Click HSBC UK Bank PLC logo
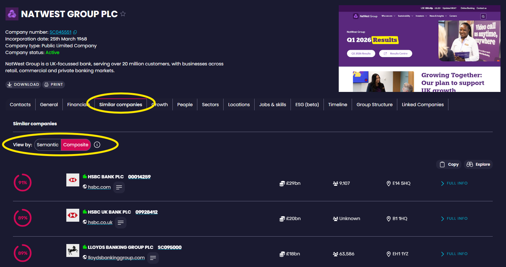This screenshot has height=267, width=506. (73, 215)
